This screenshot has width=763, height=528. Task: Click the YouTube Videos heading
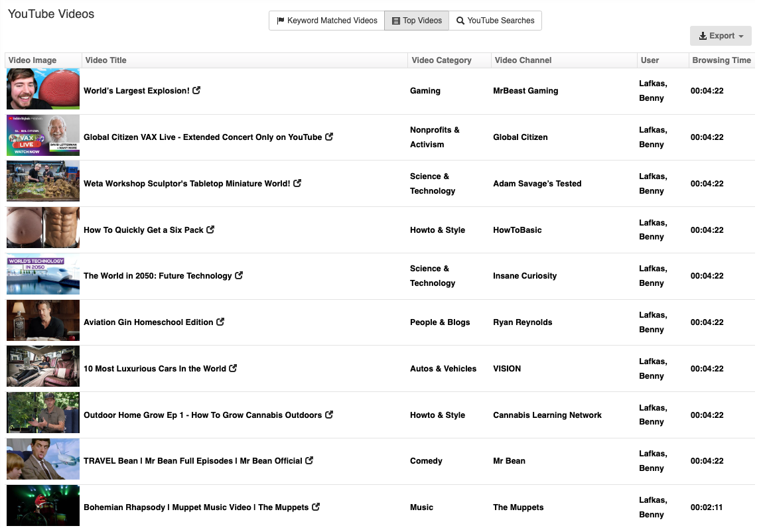(50, 13)
